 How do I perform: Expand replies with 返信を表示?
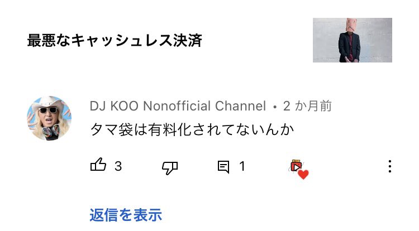click(x=126, y=215)
